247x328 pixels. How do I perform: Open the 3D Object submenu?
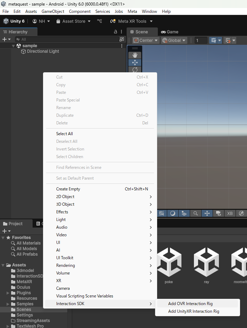point(100,204)
